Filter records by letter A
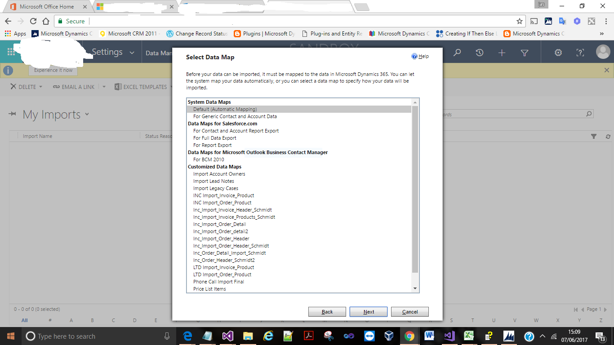This screenshot has width=614, height=345. (71, 320)
